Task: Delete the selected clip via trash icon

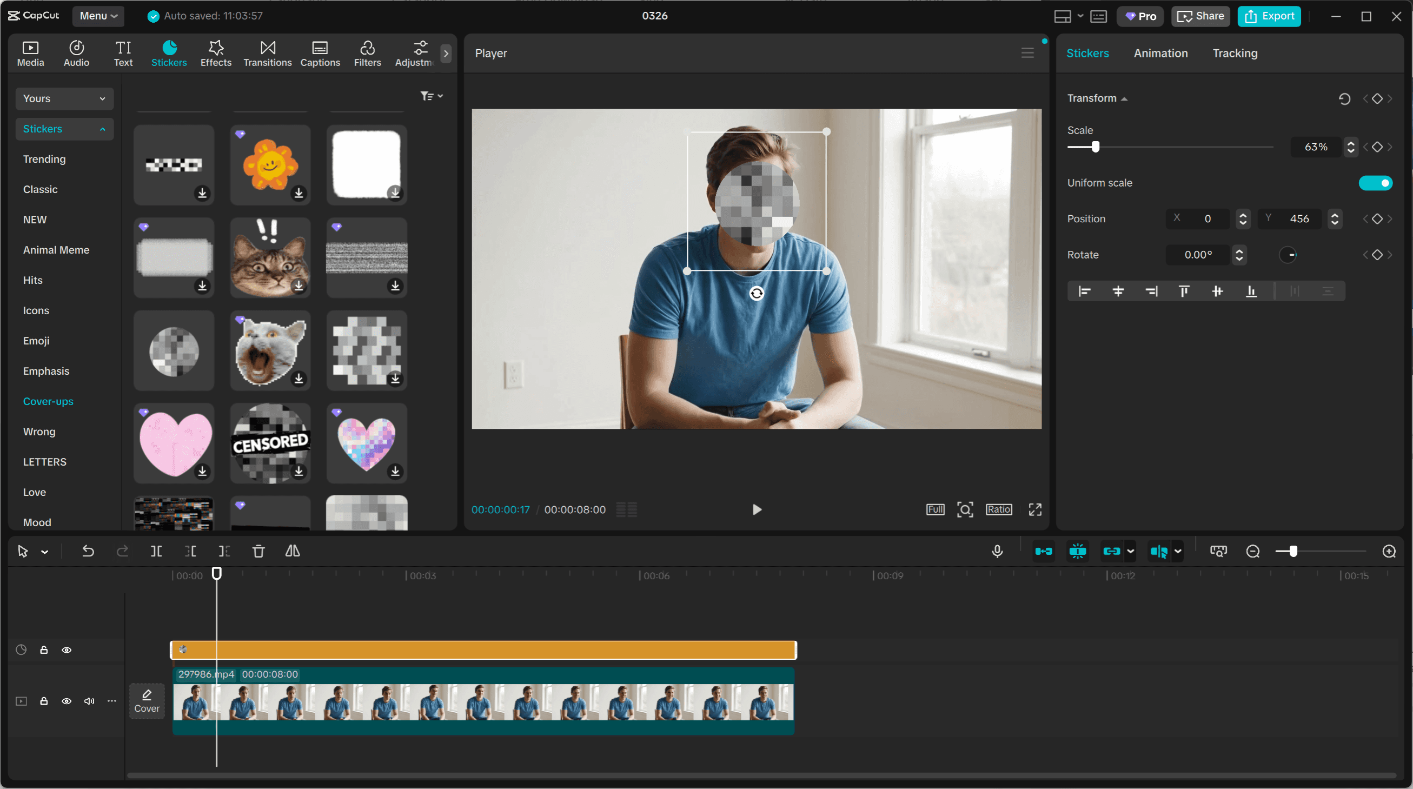Action: click(258, 552)
